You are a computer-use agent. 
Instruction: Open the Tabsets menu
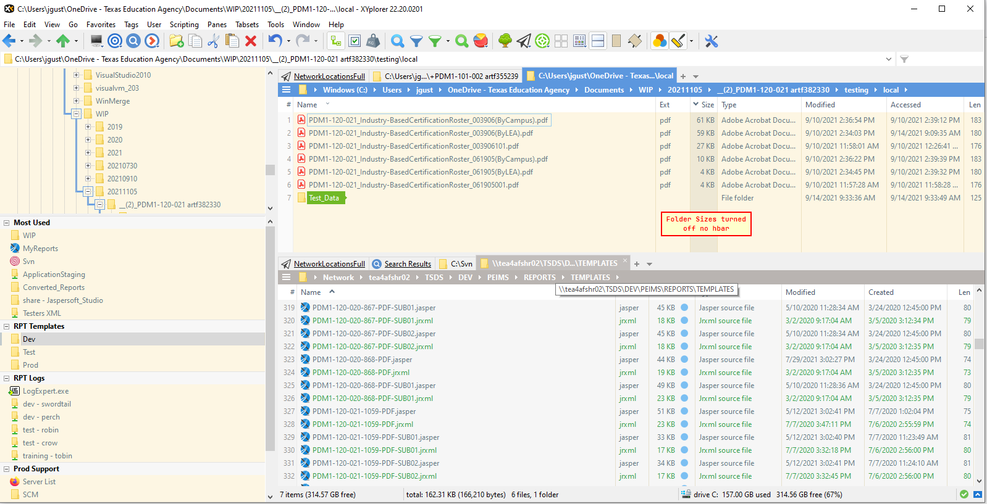[246, 25]
